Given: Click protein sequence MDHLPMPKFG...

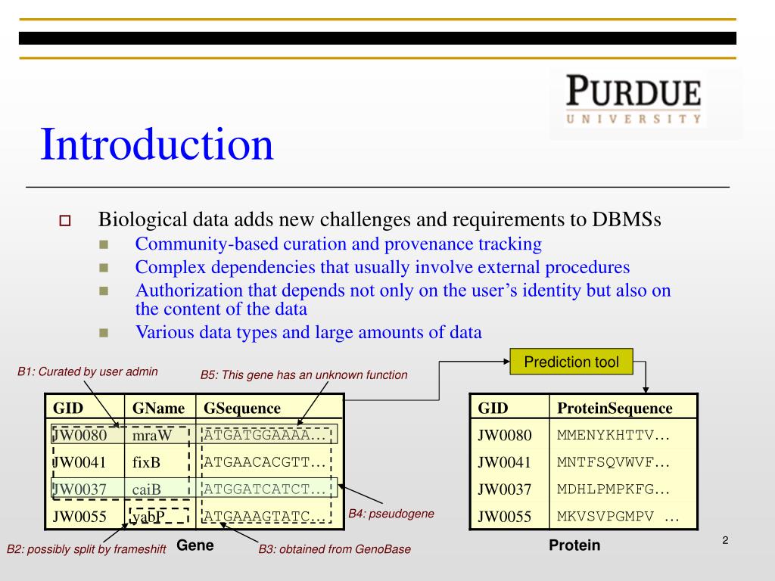Looking at the screenshot, I should (x=613, y=489).
